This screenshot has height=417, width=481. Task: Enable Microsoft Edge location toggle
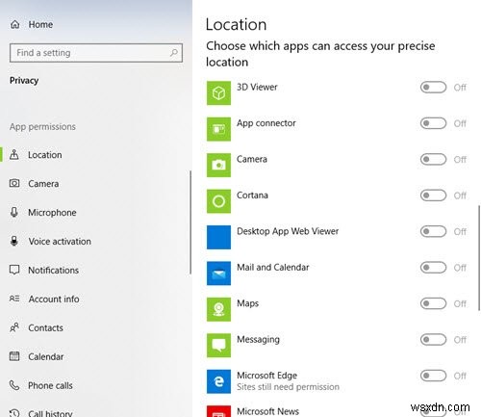[433, 376]
